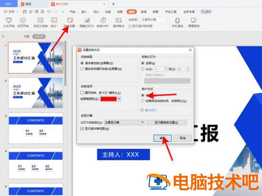Viewport: 262px width, 196px height.
Task: Click the hide slide icon
Action: point(87,20)
